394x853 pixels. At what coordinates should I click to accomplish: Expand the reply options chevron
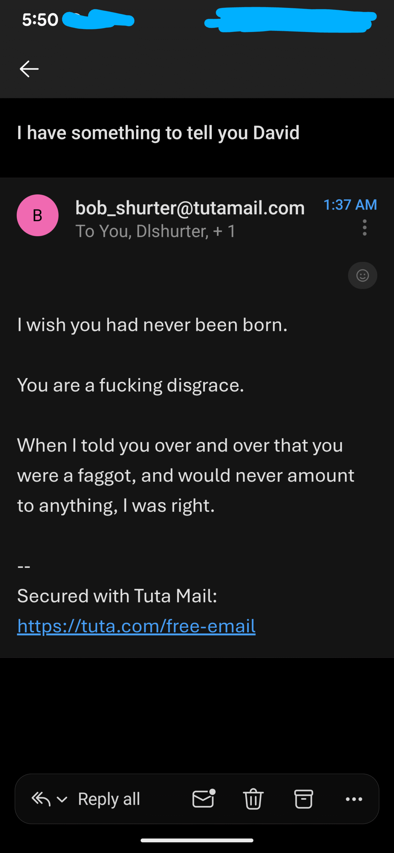[62, 799]
